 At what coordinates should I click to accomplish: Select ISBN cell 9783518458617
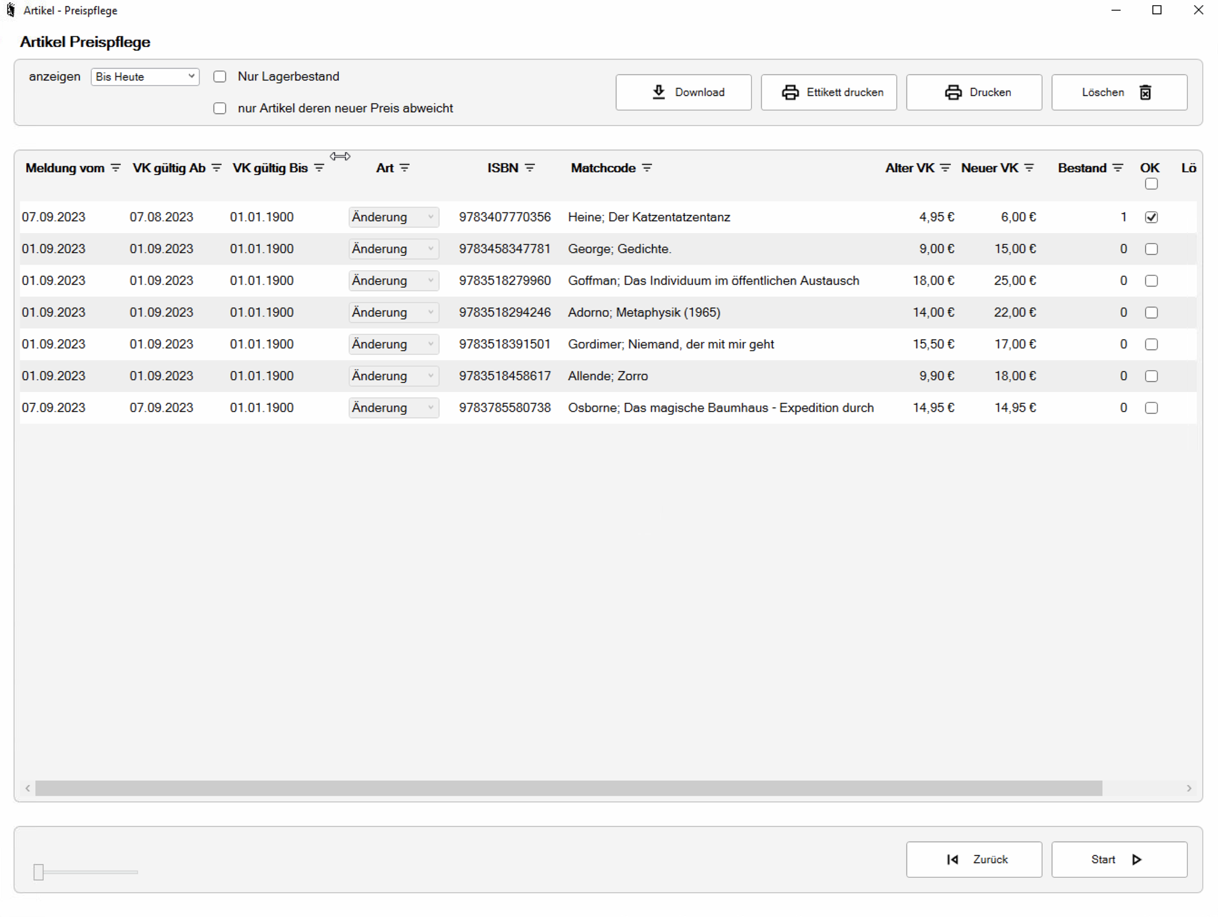pos(505,376)
